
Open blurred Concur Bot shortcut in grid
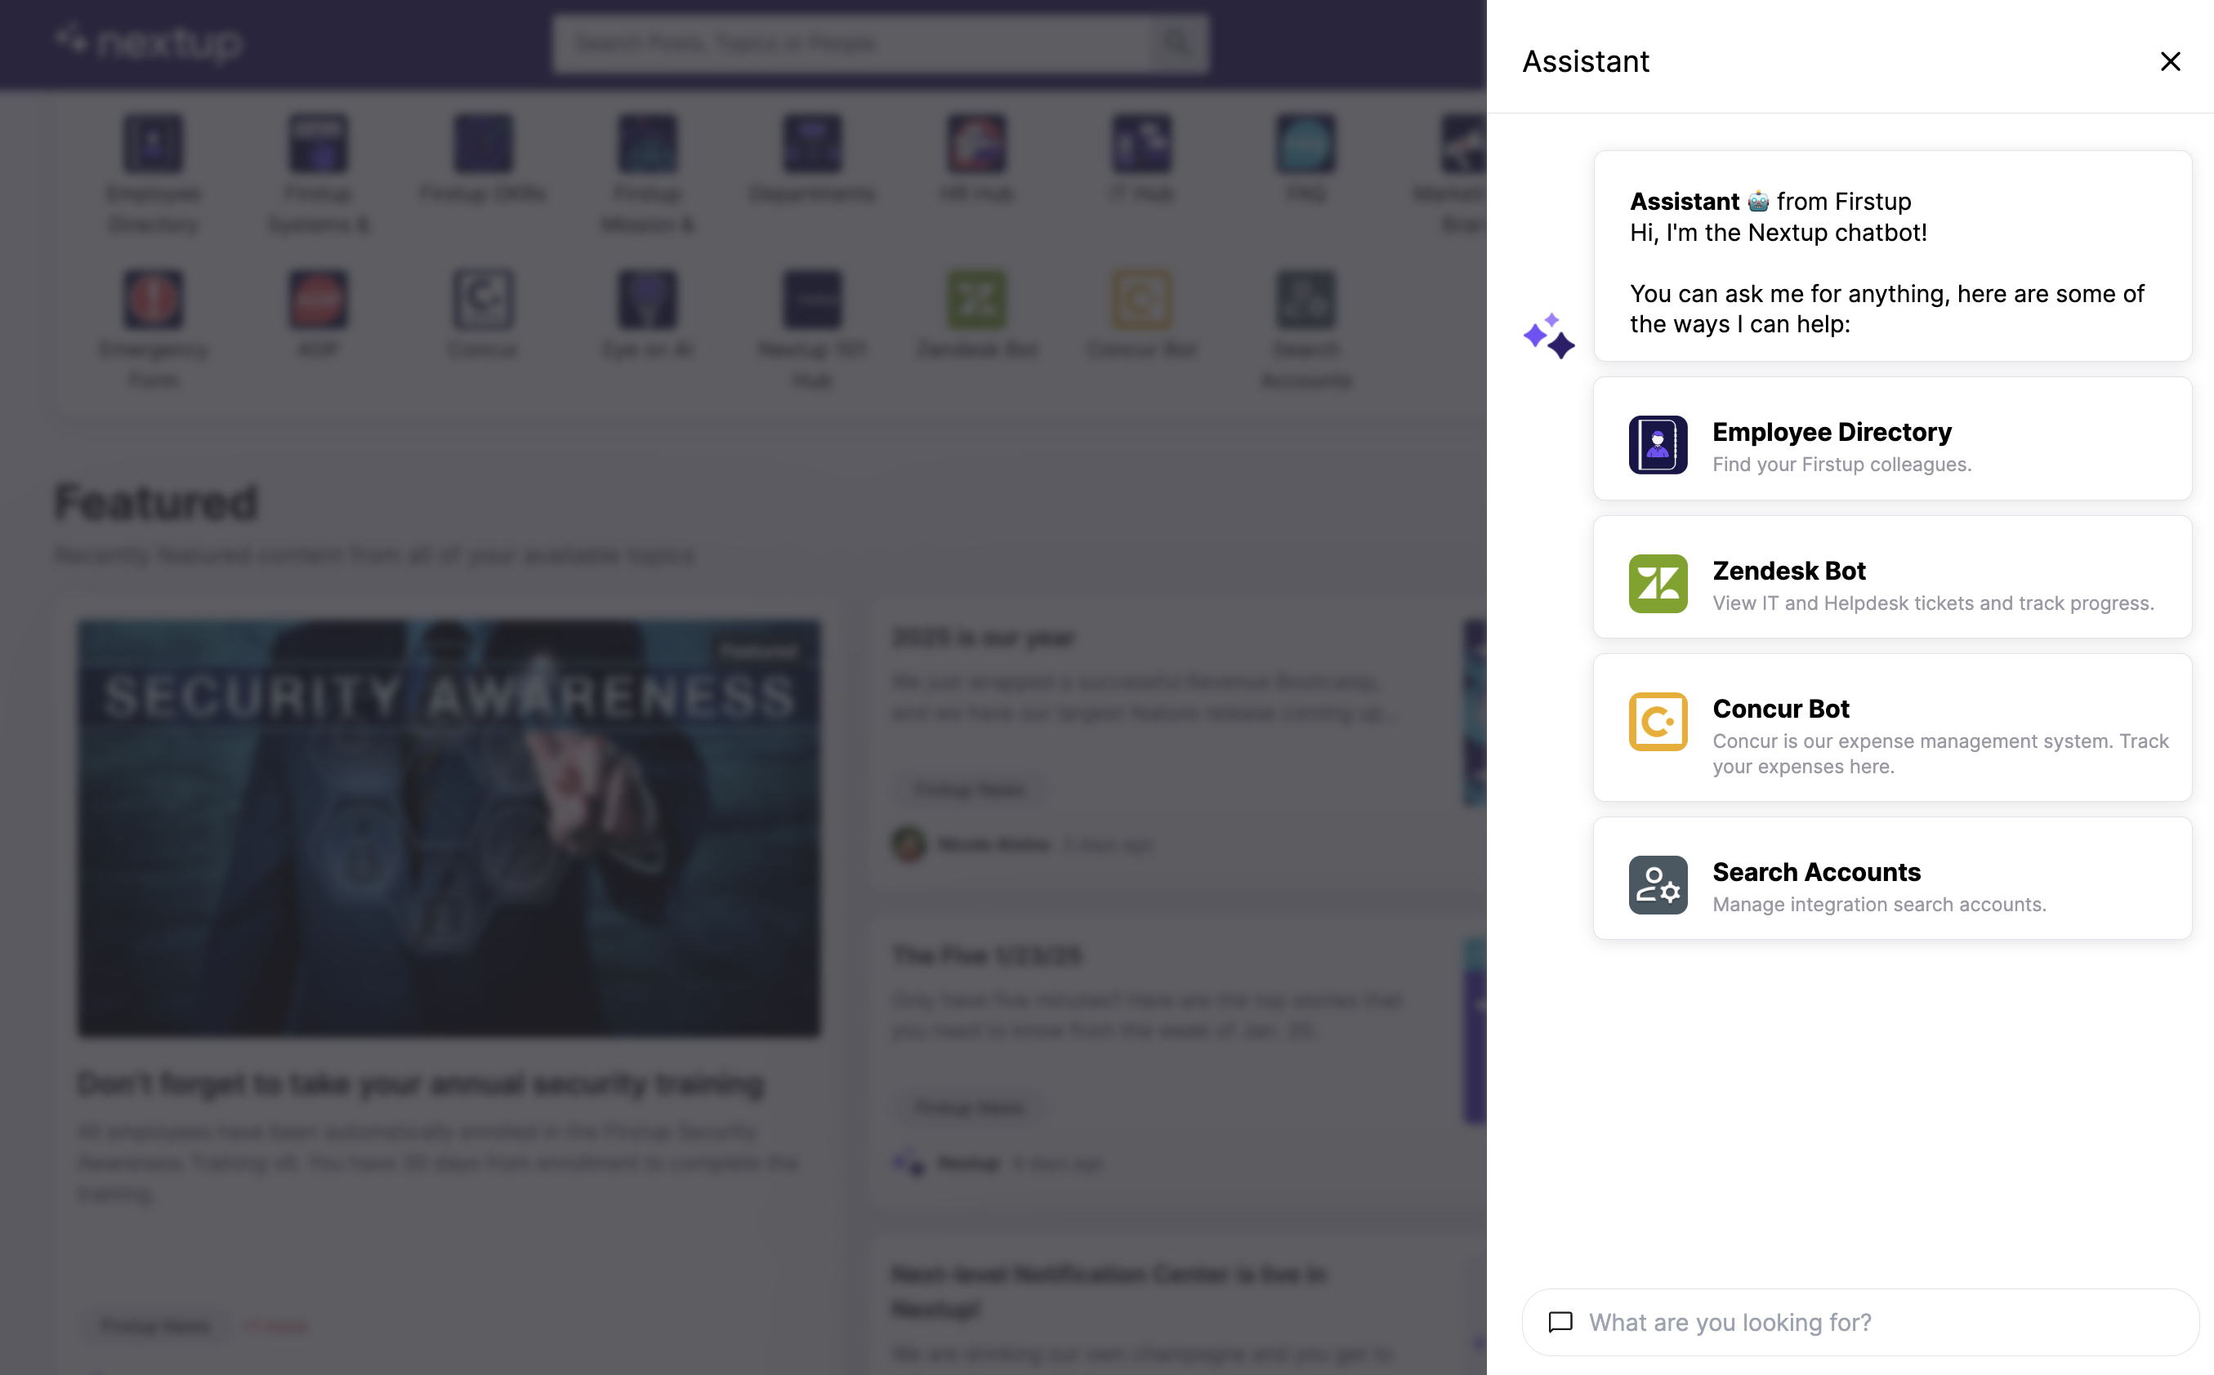click(1140, 299)
